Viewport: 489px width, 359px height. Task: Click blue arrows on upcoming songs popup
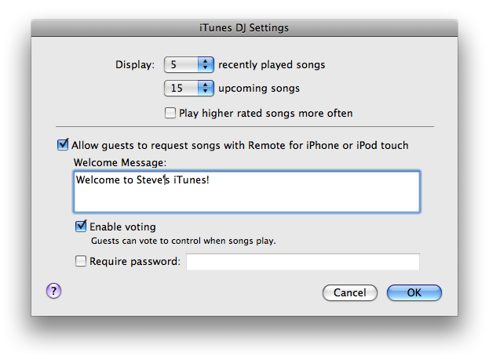[206, 88]
